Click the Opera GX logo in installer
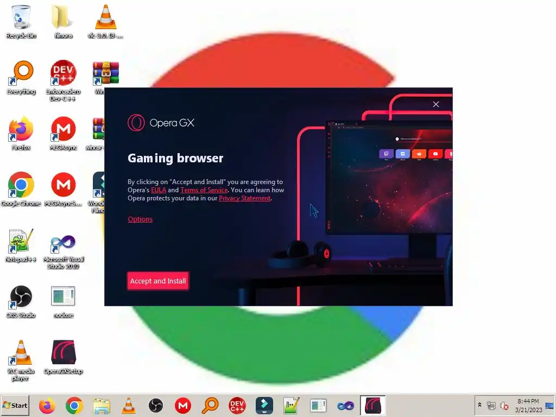556x417 pixels. (x=161, y=123)
